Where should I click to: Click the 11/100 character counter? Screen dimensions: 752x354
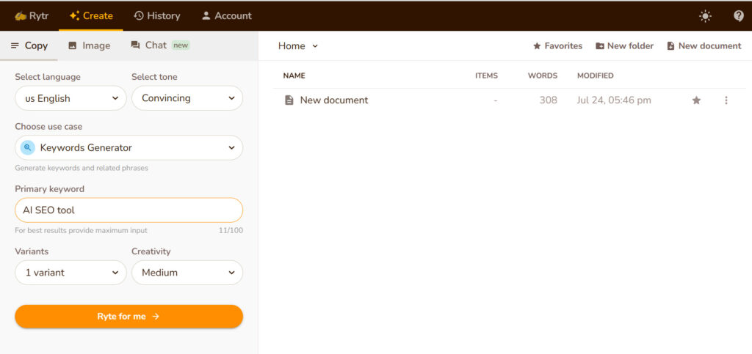click(231, 231)
